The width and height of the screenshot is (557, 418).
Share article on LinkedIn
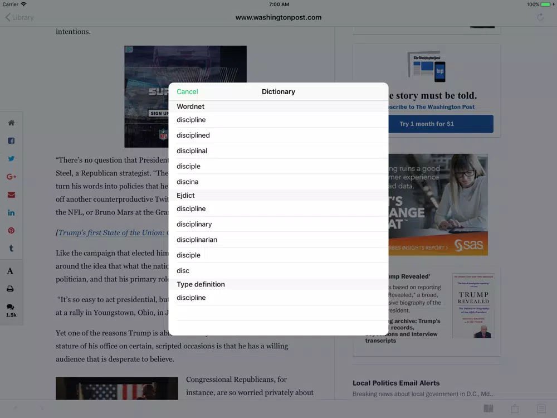(11, 212)
